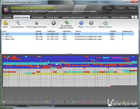Click the Опции button in the header
Screen dimensions: 140x109
click(x=109, y=8)
